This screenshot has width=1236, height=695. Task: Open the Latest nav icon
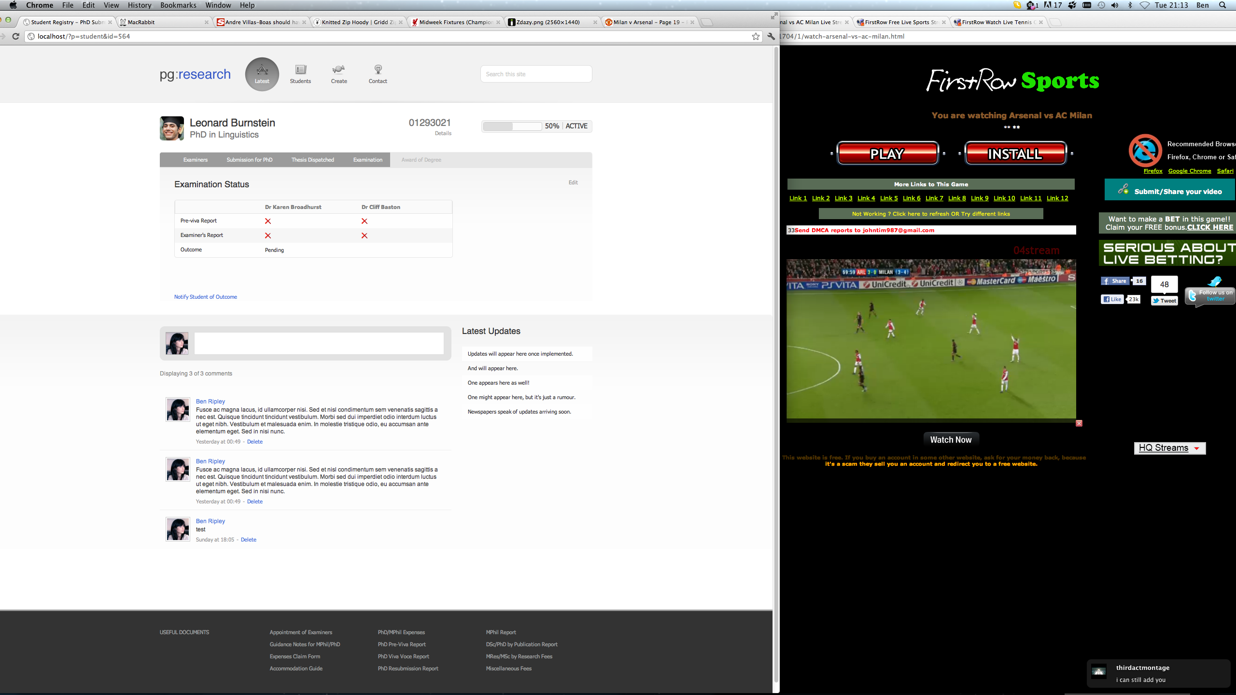click(262, 74)
